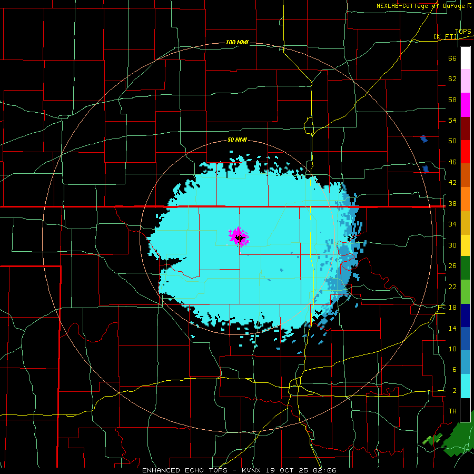The width and height of the screenshot is (474, 474).
Task: Click the medium blue swatch in the TOPS scale
Action: (x=465, y=339)
